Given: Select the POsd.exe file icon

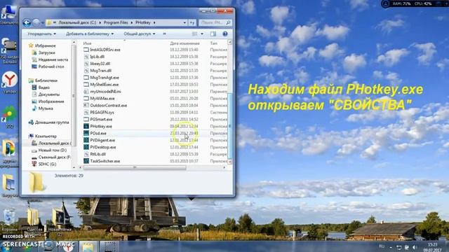Looking at the screenshot, I should pos(86,133).
